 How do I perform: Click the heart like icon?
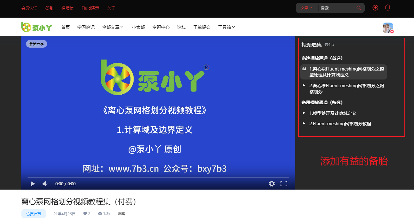85,214
